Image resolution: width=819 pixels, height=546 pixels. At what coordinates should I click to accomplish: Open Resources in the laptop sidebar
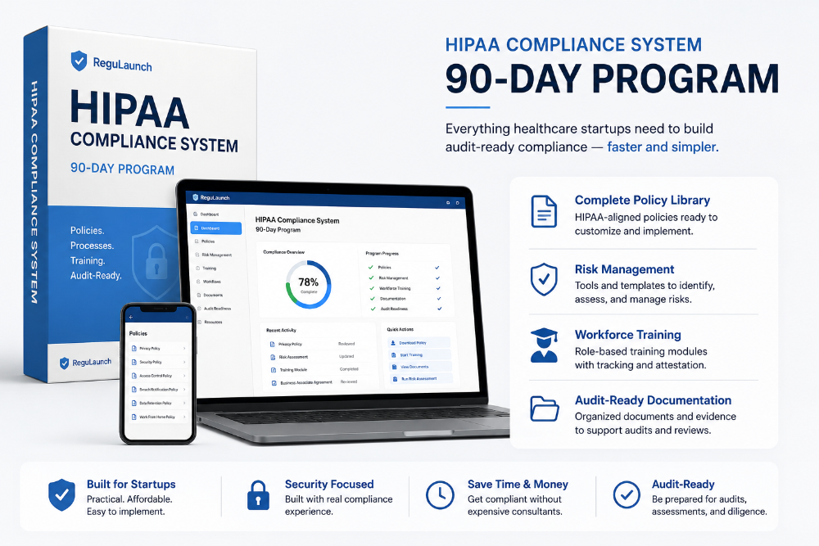coord(210,322)
